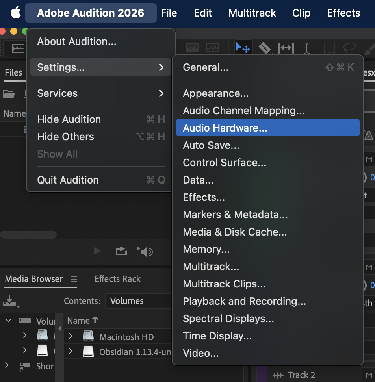Image resolution: width=375 pixels, height=382 pixels.
Task: Click the insert into multitrack icon
Action: coord(121,251)
